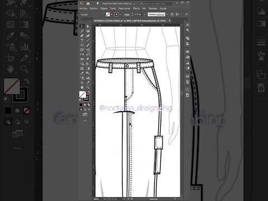The image size is (268, 201).
Task: Open the Ventana menu
Action: pyautogui.click(x=153, y=8)
